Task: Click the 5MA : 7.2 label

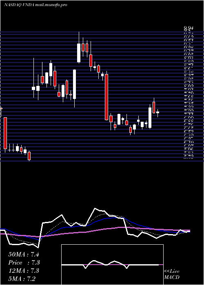Action: (22, 278)
